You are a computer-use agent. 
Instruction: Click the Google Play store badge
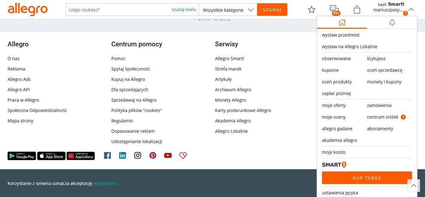coord(22,156)
